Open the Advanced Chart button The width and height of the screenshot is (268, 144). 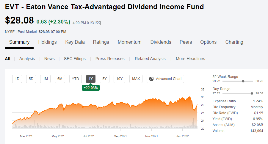point(165,79)
